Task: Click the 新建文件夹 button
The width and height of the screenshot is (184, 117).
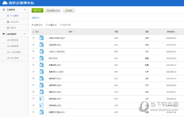Action: 53,10
